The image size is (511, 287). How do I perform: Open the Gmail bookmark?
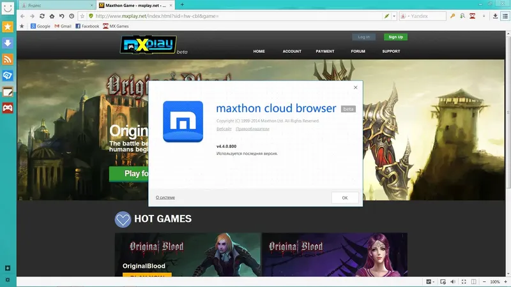pyautogui.click(x=63, y=26)
